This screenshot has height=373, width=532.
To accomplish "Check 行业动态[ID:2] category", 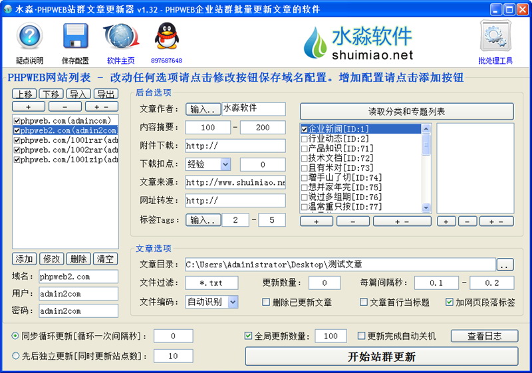I will pyautogui.click(x=305, y=139).
